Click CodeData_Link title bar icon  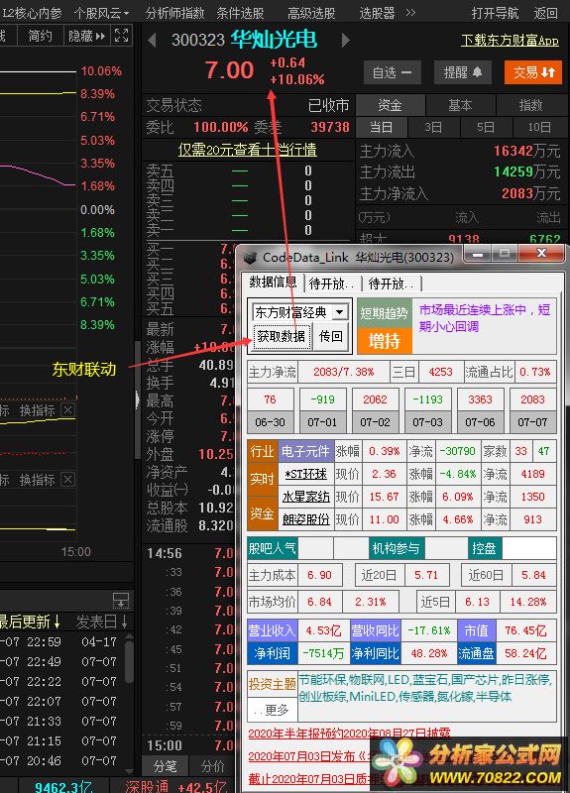(x=250, y=258)
